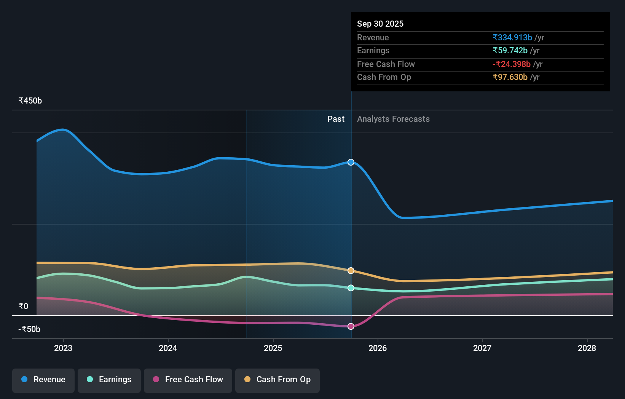The width and height of the screenshot is (625, 399).
Task: Click the Sep 30 2025 tooltip header
Action: click(380, 24)
